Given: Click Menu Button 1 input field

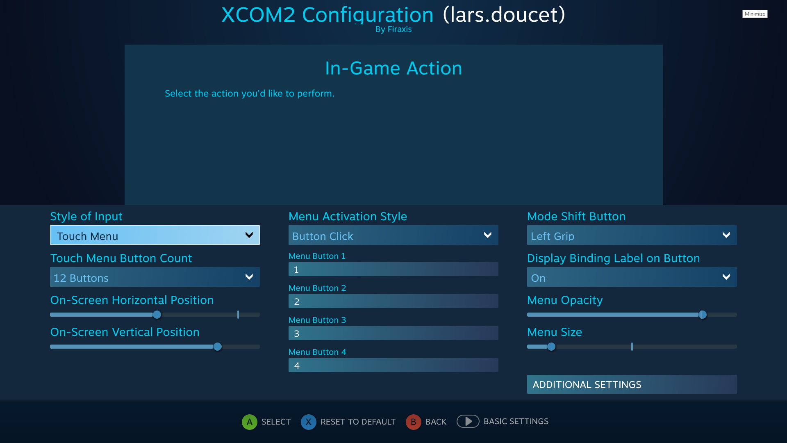Looking at the screenshot, I should pyautogui.click(x=393, y=269).
